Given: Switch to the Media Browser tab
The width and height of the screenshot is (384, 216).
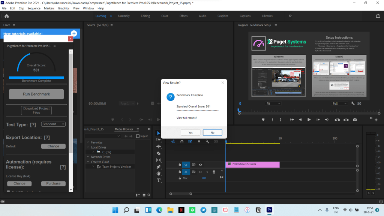Looking at the screenshot, I should click(124, 129).
